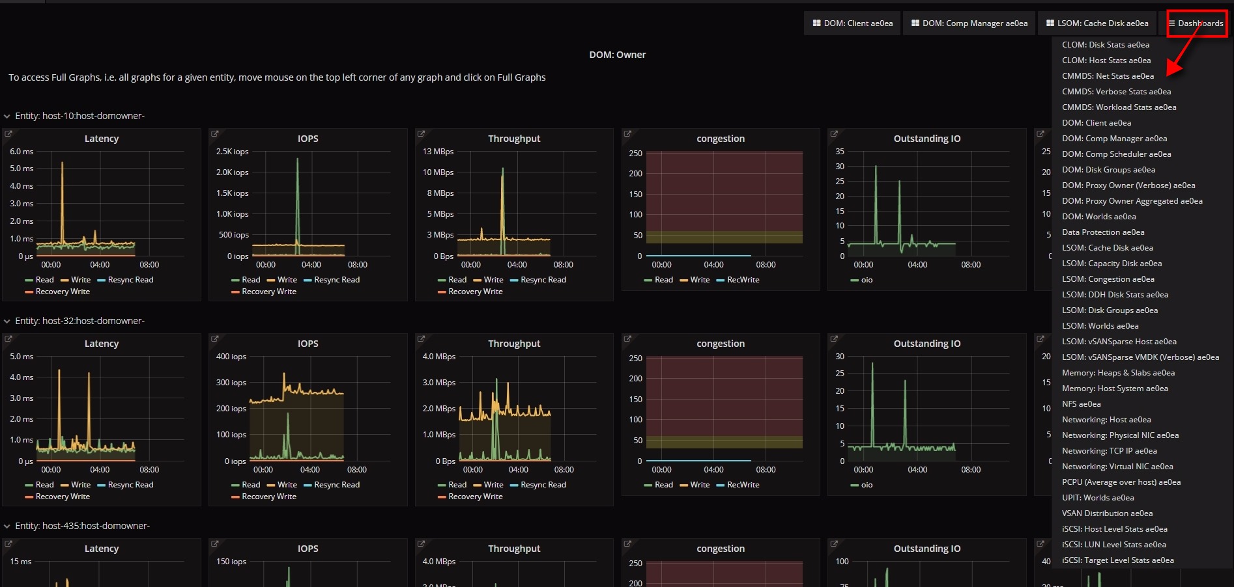Screen dimensions: 1234x587
Task: Toggle Write series in host-32 IOPS legend
Action: (287, 485)
